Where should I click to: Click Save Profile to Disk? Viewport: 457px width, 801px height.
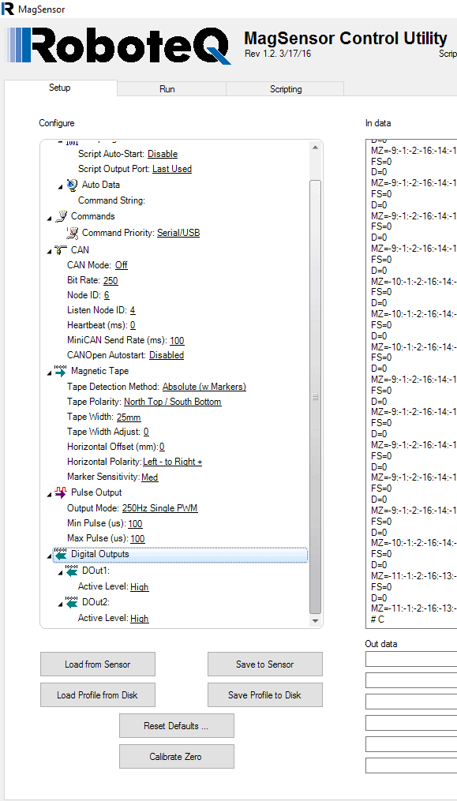[264, 694]
